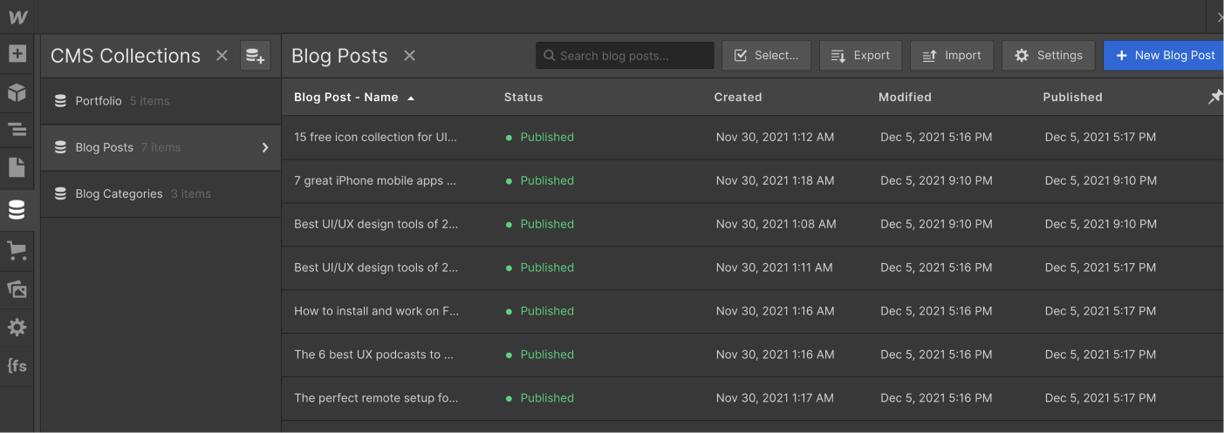Open the Pages panel
Image resolution: width=1224 pixels, height=433 pixels.
coord(17,168)
